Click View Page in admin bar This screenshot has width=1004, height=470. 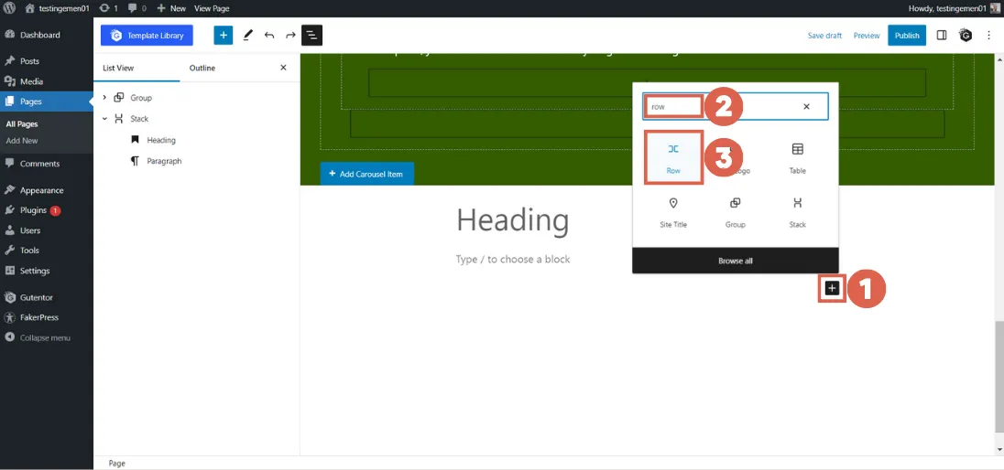click(212, 8)
